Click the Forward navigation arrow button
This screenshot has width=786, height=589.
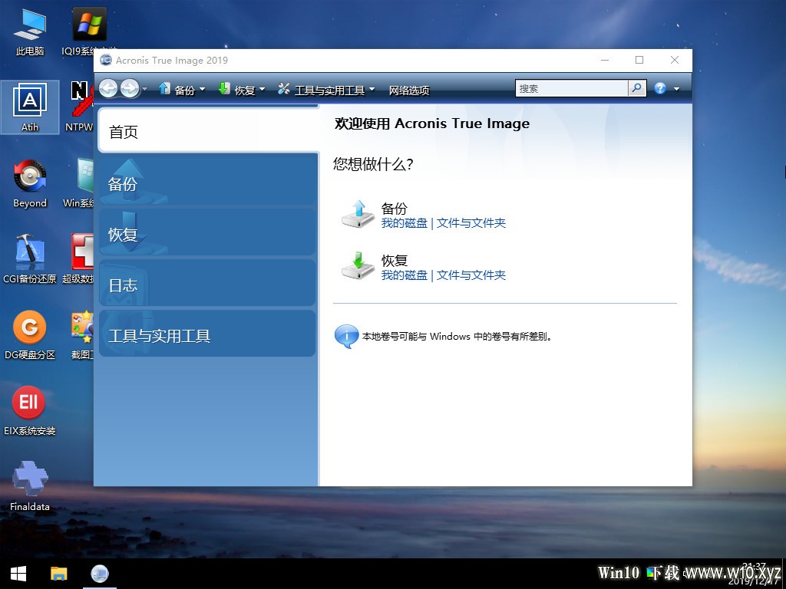130,89
